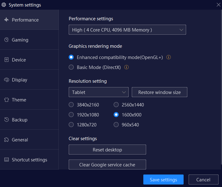Click the Theme shirt icon

[7, 100]
